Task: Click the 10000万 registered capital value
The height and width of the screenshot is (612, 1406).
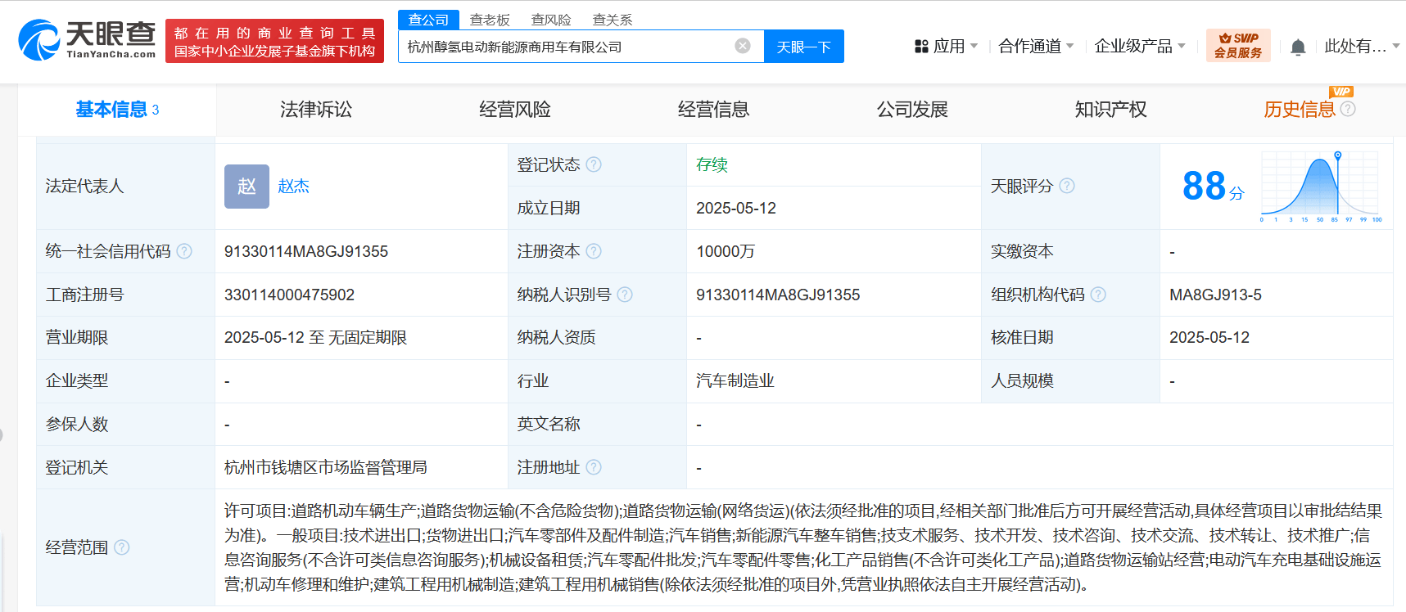Action: coord(726,251)
